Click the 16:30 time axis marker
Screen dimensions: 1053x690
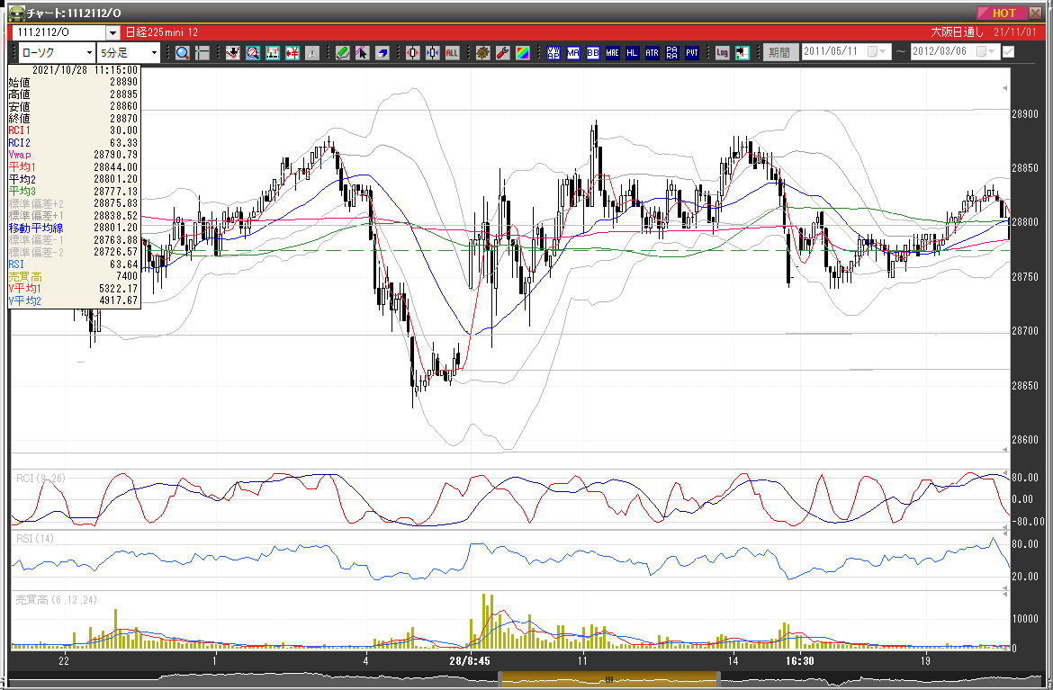[800, 661]
